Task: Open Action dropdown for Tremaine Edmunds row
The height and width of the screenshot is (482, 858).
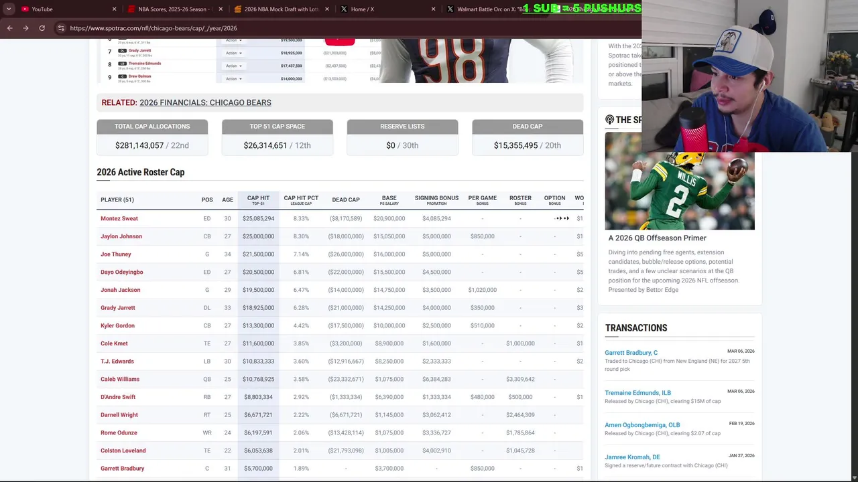Action: 233,66
